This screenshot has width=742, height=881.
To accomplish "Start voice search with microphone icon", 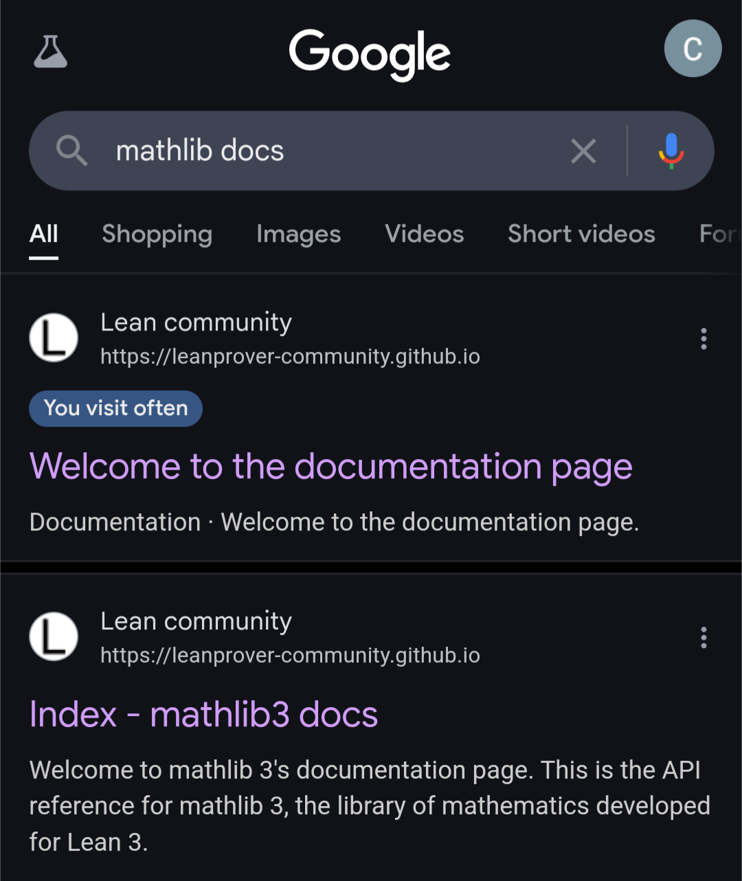I will 671,151.
